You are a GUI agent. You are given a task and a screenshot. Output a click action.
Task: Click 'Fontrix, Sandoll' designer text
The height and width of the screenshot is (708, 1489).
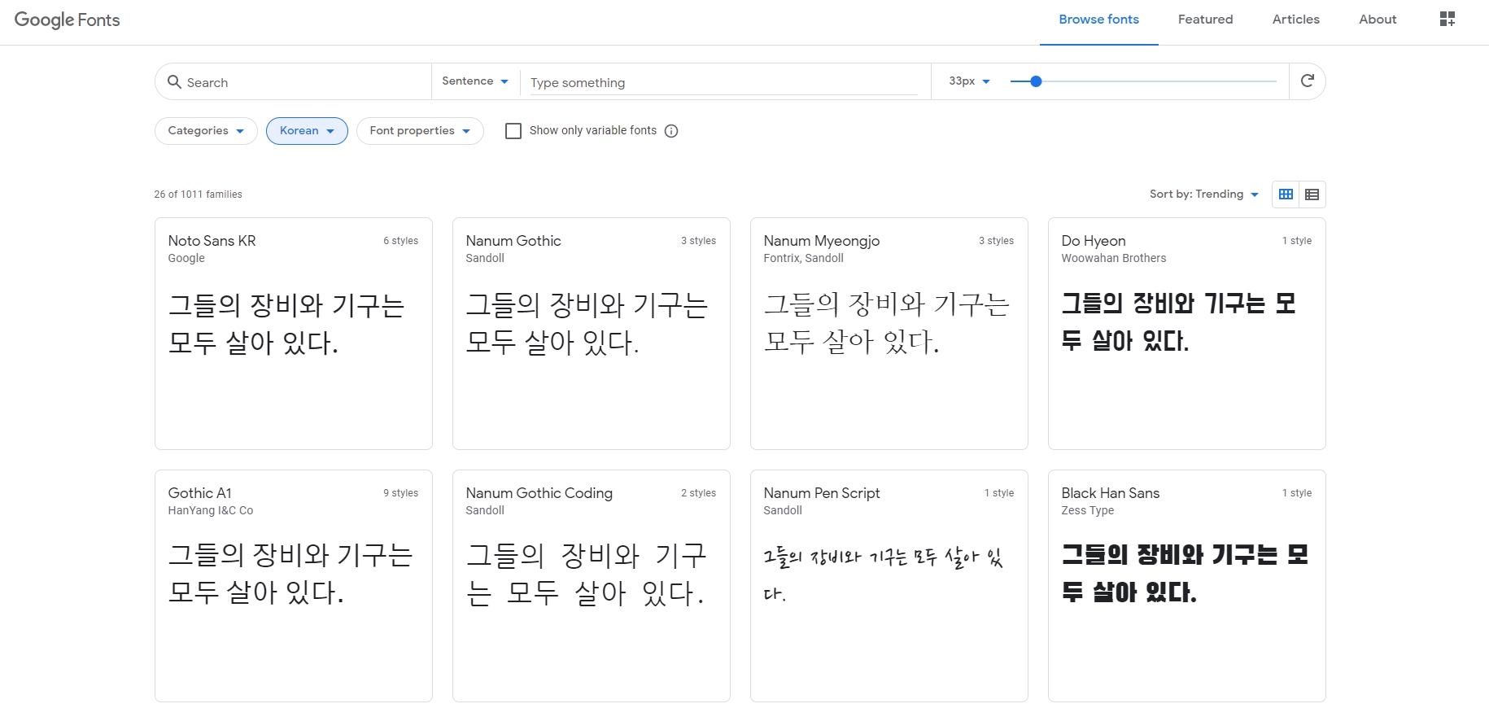pyautogui.click(x=803, y=258)
